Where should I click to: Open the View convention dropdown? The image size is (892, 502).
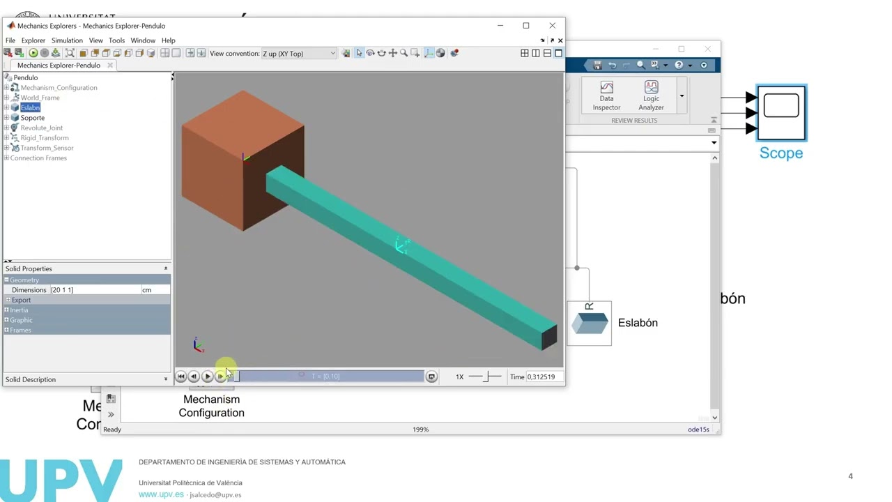pos(298,53)
